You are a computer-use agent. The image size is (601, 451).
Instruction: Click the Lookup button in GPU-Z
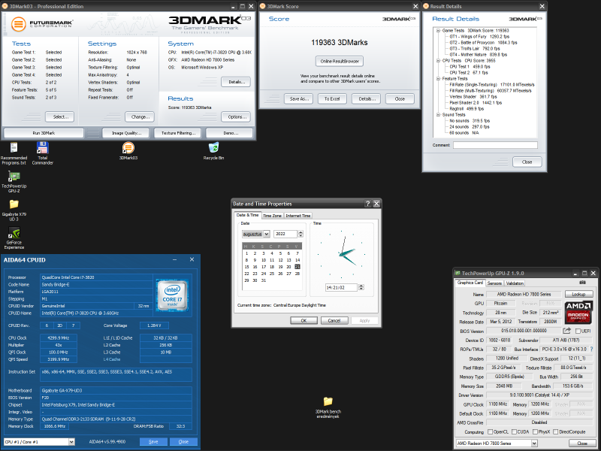578,294
